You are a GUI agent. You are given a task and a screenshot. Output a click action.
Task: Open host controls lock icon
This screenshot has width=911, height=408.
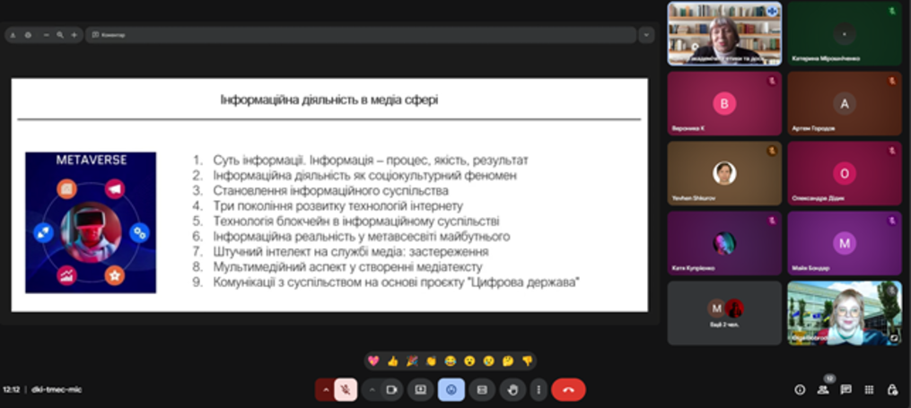coord(892,390)
